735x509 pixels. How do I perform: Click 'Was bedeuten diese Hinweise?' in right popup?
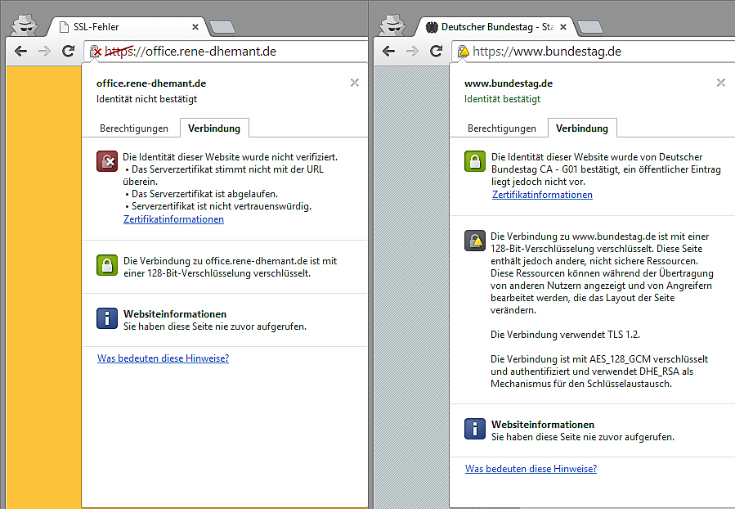[x=531, y=469]
